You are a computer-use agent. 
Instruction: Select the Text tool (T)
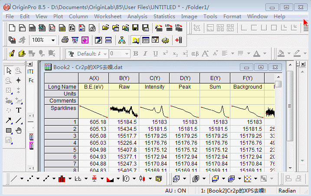(x=19, y=110)
